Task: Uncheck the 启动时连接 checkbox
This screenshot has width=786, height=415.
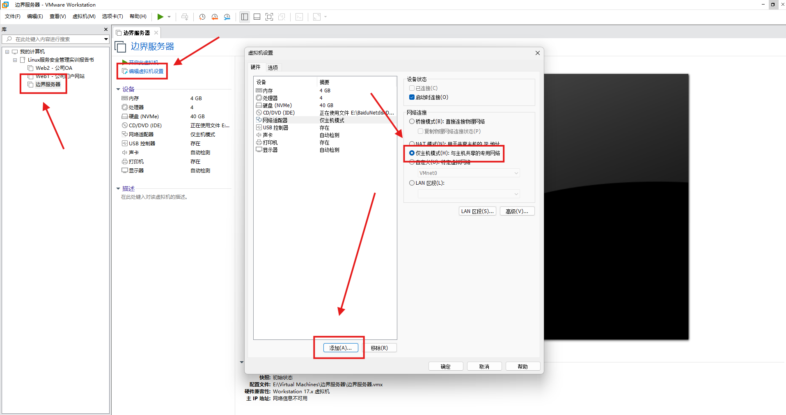Action: [x=412, y=97]
